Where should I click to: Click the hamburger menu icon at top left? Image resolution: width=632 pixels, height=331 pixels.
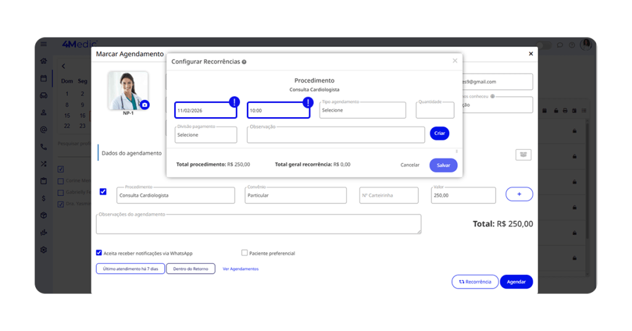tap(44, 44)
